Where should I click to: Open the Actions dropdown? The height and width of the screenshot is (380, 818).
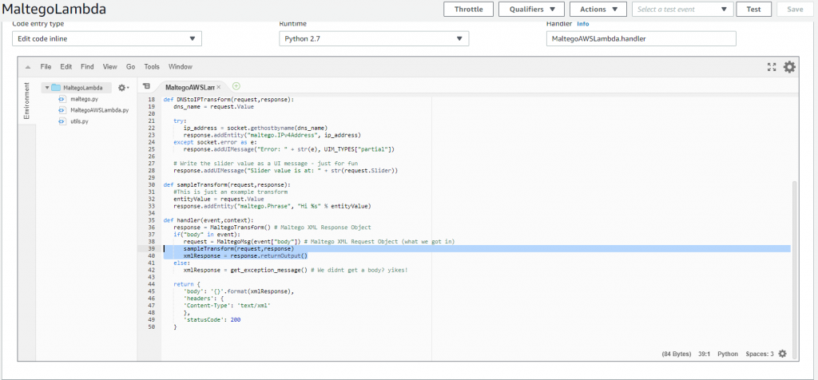click(x=598, y=9)
